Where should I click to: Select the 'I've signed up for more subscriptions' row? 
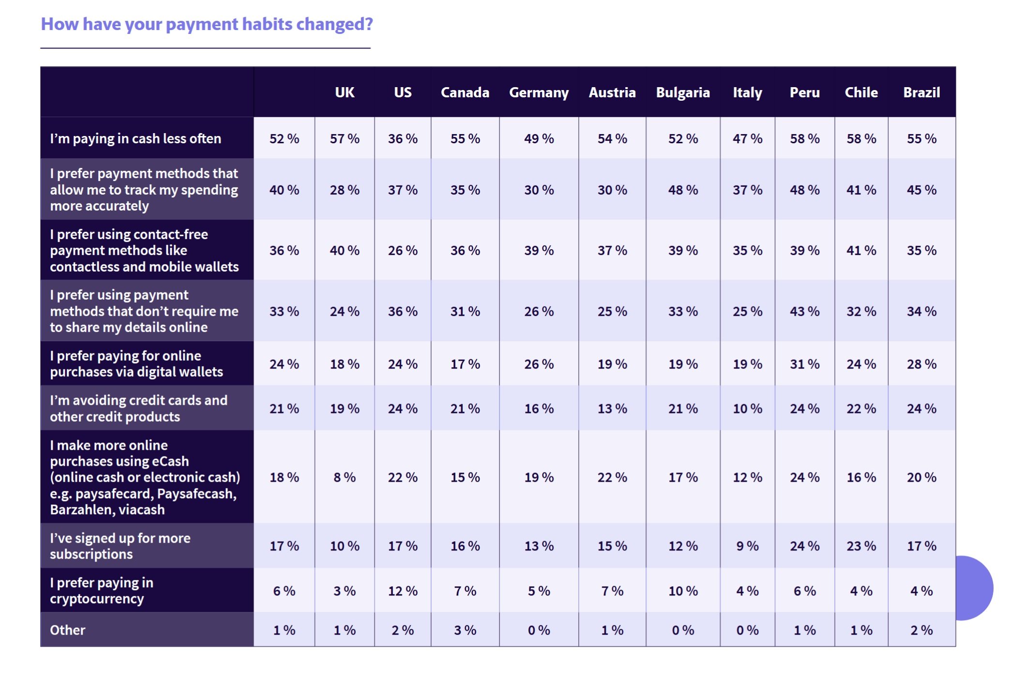click(x=498, y=546)
